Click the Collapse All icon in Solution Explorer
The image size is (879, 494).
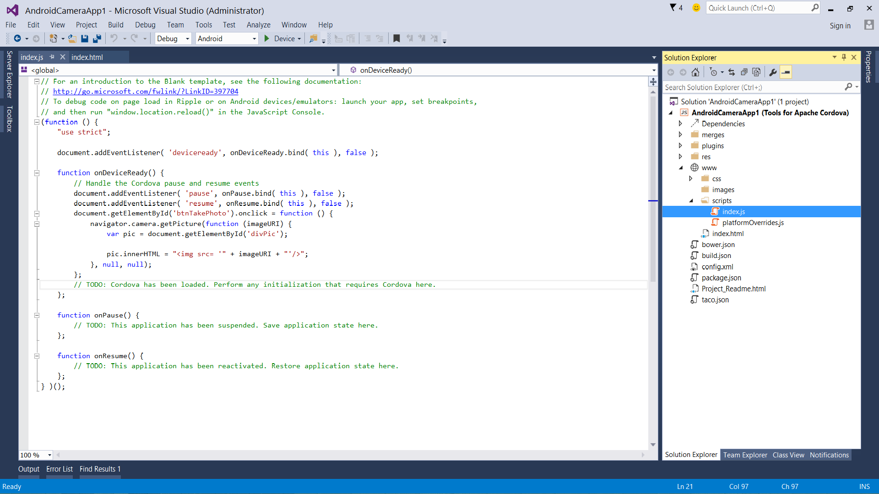click(744, 72)
